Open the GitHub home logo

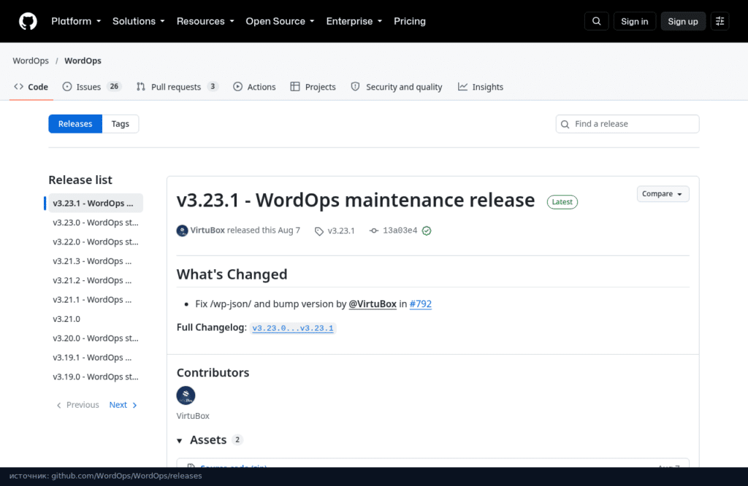point(28,21)
